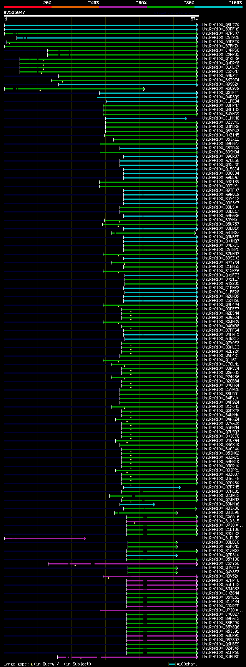Select the UniRef100_B9NHA6 label
The height and width of the screenshot is (667, 246).
pos(221,504)
